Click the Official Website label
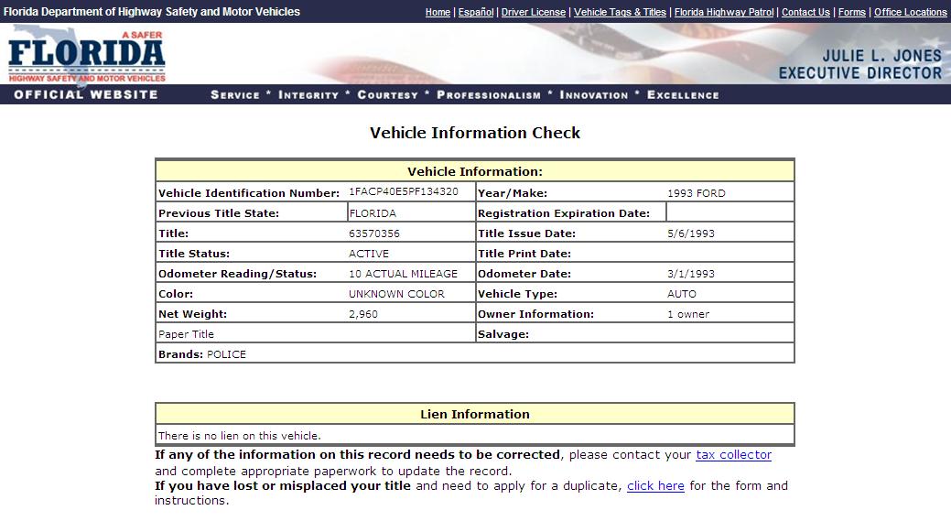Screen dimensions: 951x521 pos(86,94)
